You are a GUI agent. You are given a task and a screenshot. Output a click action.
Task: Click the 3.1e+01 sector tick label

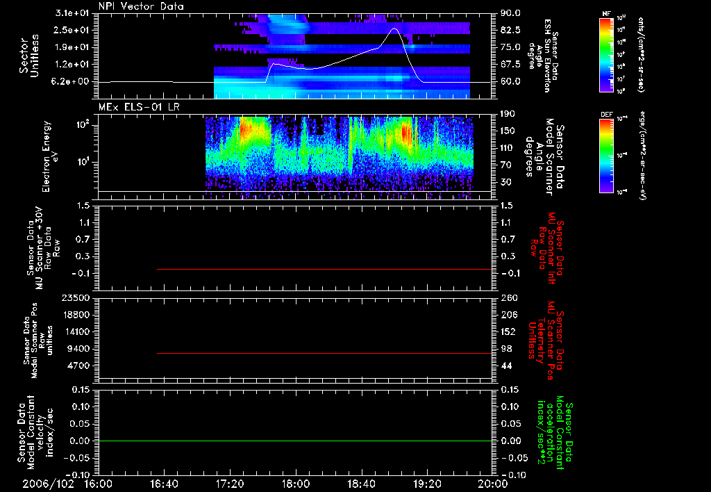pos(72,13)
